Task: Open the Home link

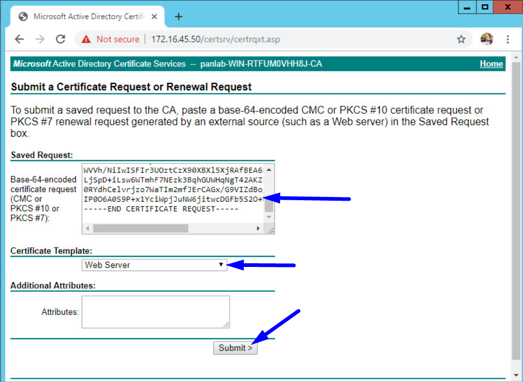Action: point(491,64)
